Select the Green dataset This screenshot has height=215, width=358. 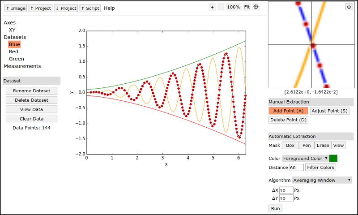pos(16,59)
